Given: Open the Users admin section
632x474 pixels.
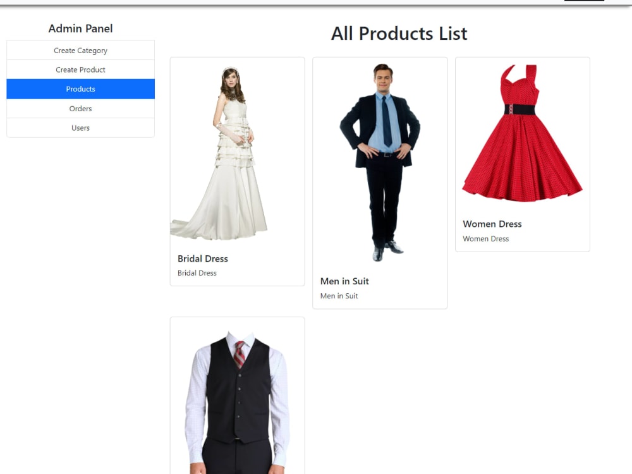Looking at the screenshot, I should pos(81,128).
